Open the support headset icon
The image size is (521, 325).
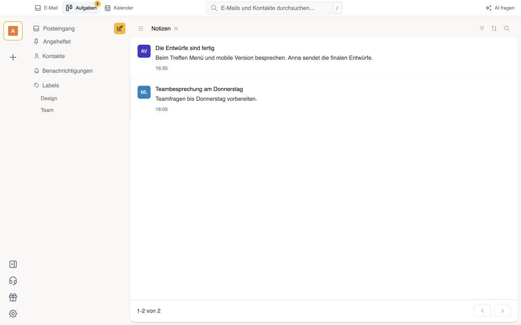point(13,281)
